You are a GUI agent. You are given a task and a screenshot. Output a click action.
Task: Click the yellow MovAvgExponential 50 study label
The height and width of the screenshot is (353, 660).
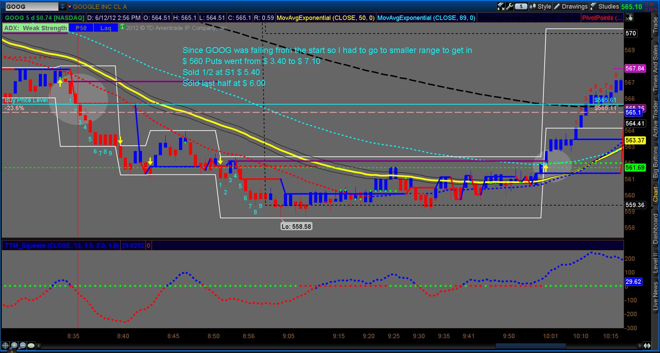(326, 18)
